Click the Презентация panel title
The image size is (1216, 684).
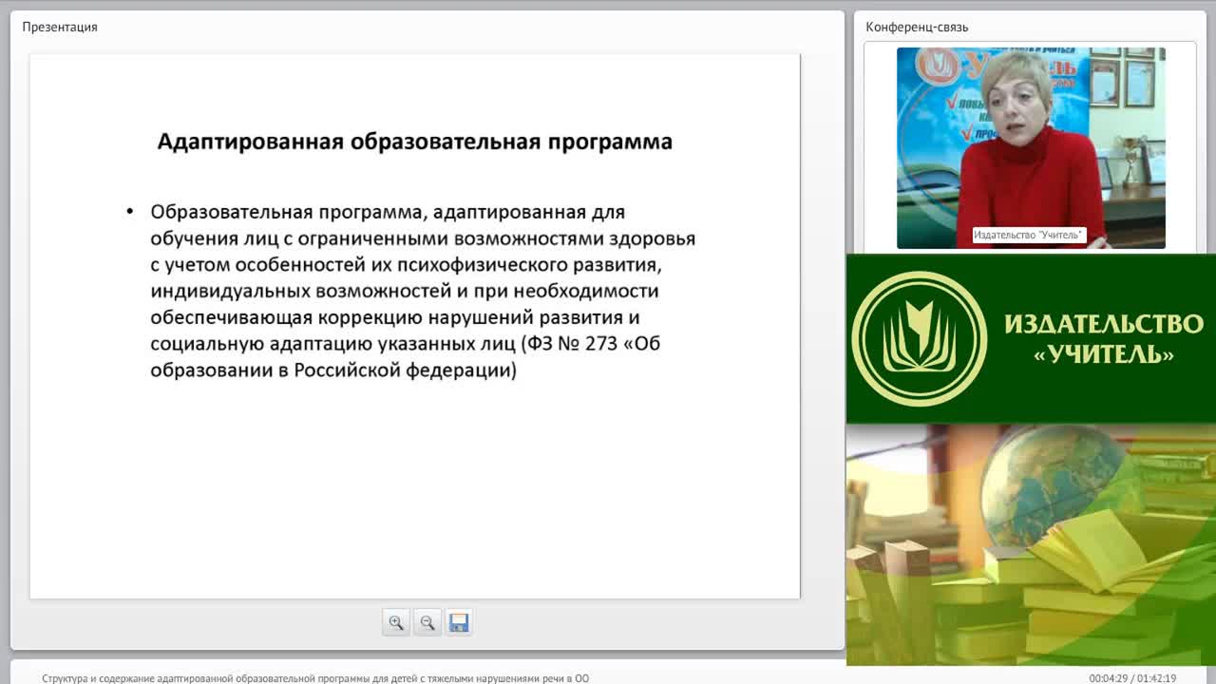click(x=60, y=27)
